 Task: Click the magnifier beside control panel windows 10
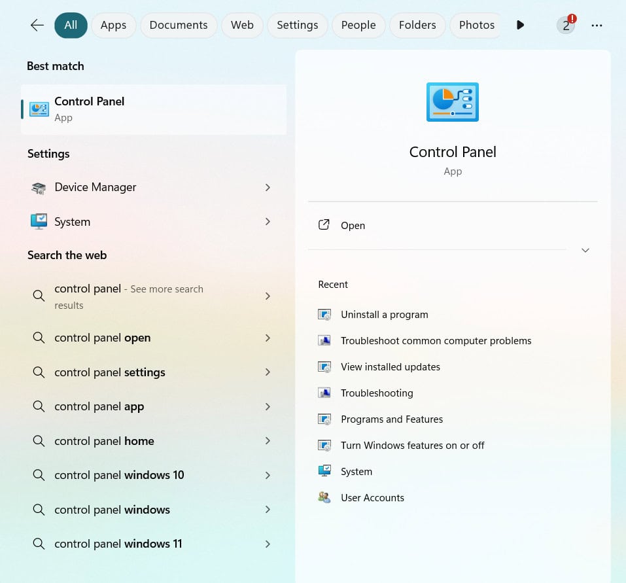[x=39, y=475]
